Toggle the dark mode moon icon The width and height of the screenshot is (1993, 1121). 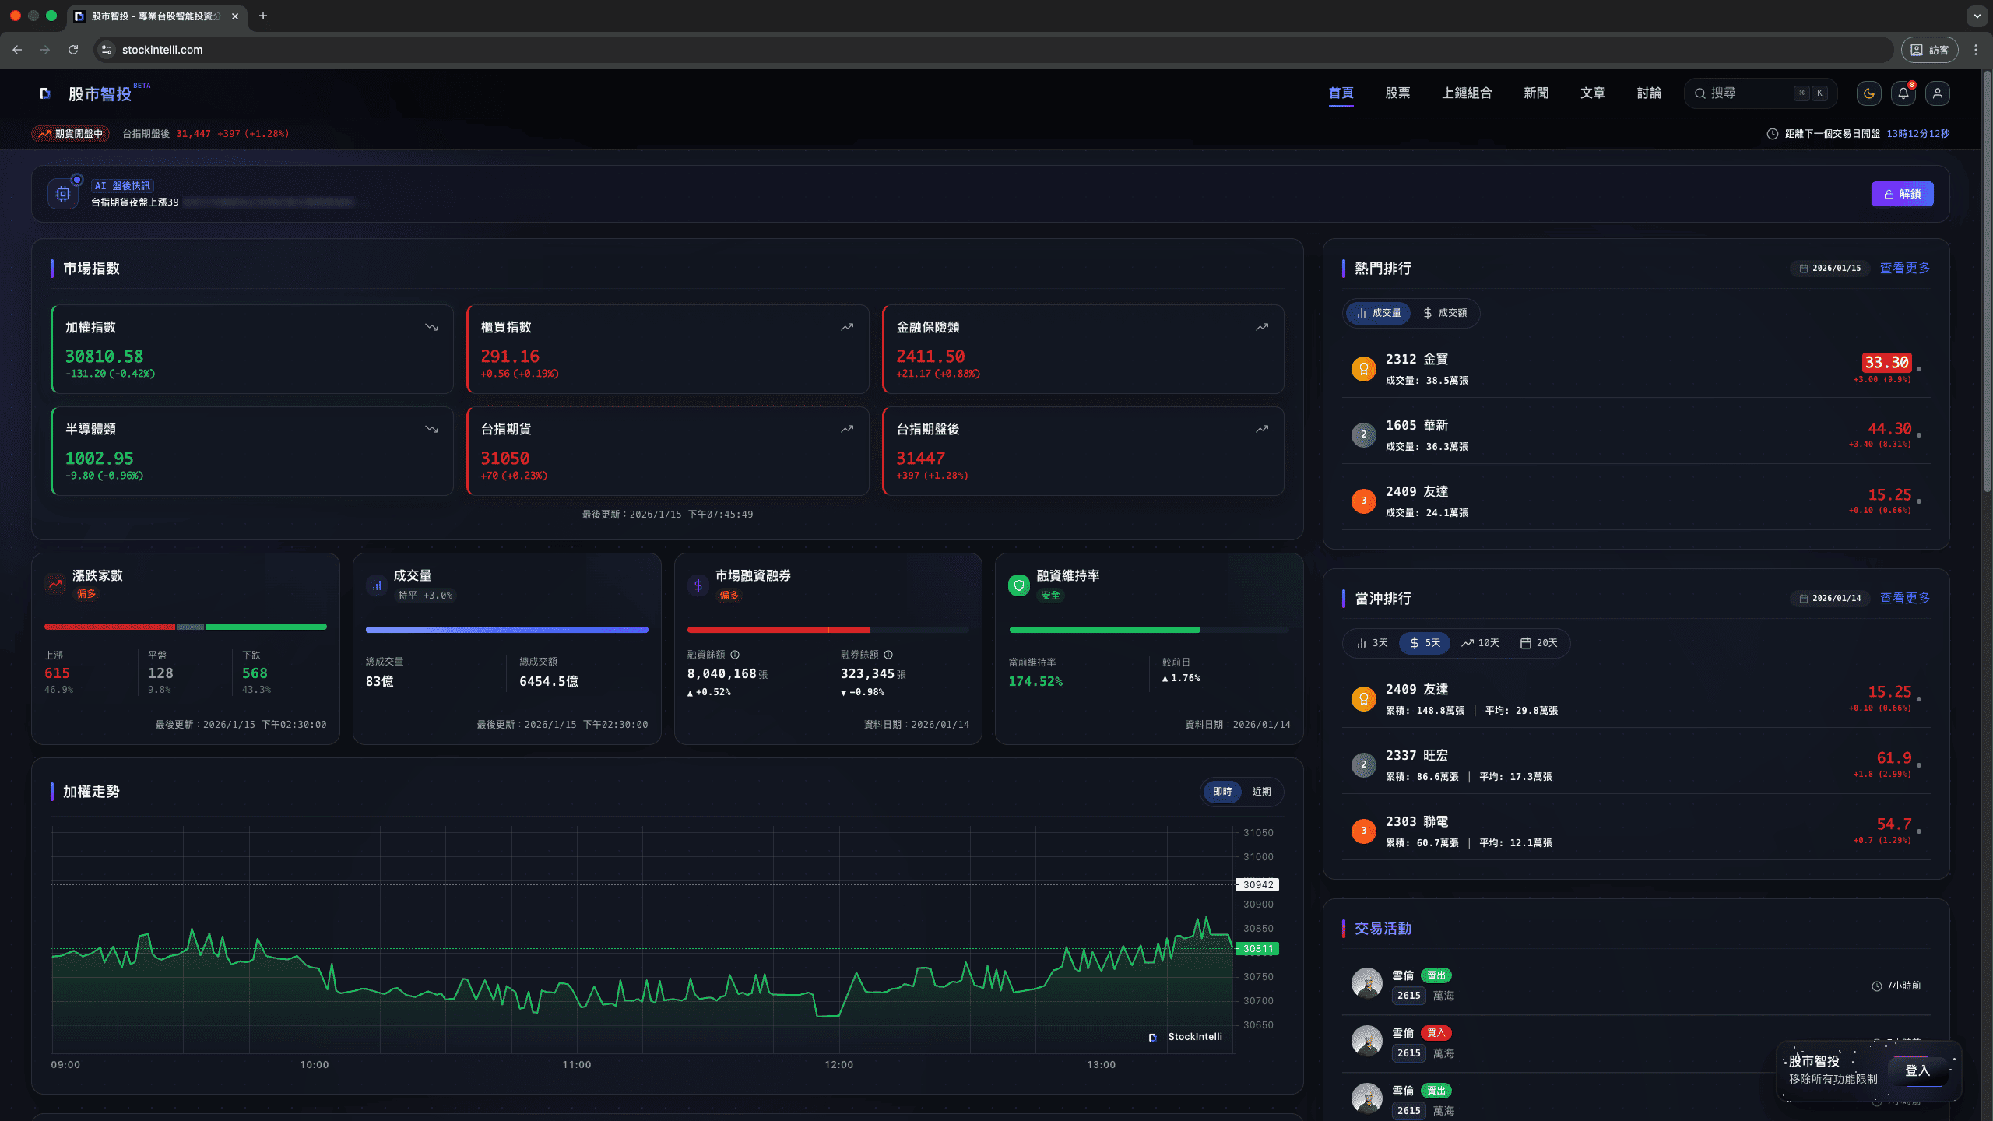[1868, 93]
